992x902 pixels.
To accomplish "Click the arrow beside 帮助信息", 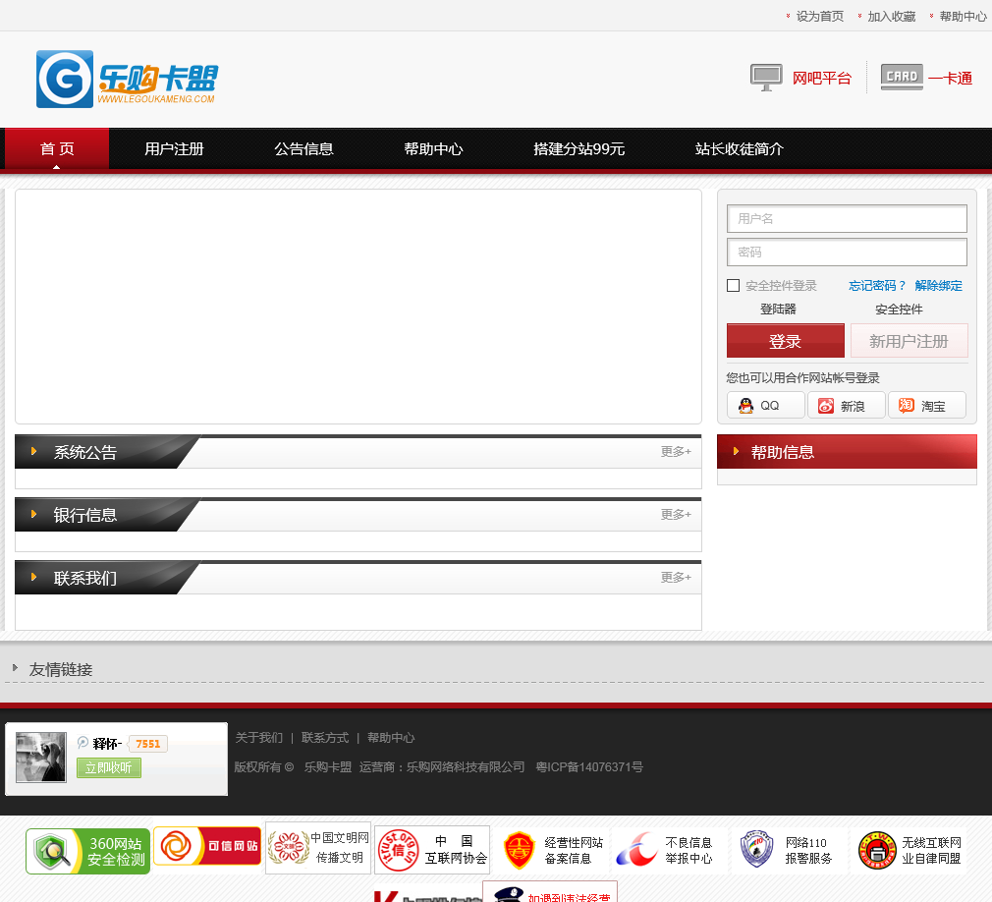I will (x=736, y=451).
